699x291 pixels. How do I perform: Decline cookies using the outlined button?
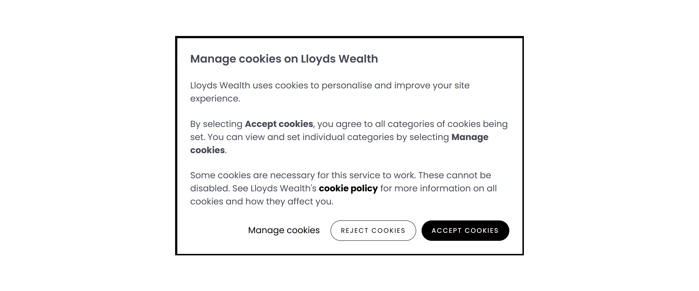(x=373, y=230)
